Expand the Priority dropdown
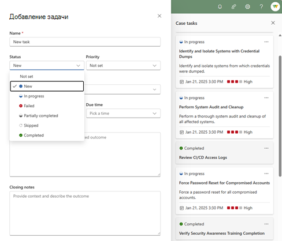The width and height of the screenshot is (282, 241). pyautogui.click(x=123, y=66)
